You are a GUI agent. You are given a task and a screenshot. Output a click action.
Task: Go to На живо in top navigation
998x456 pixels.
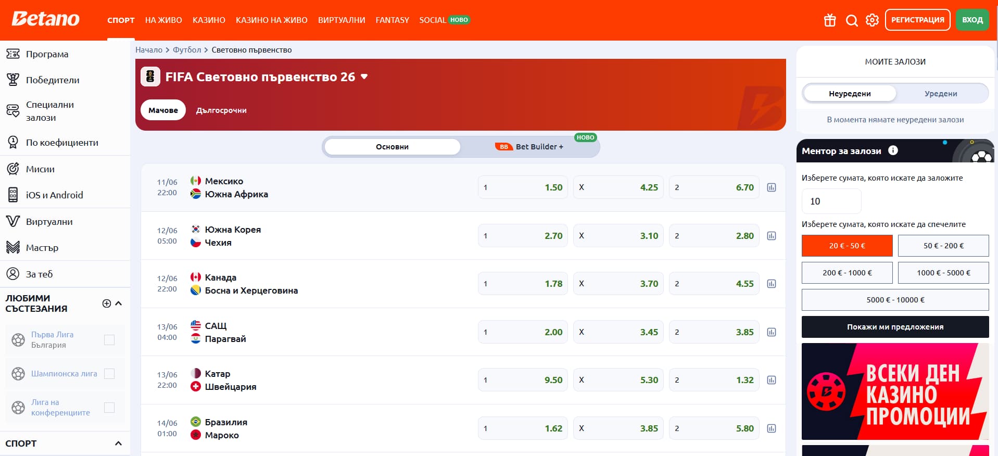163,20
